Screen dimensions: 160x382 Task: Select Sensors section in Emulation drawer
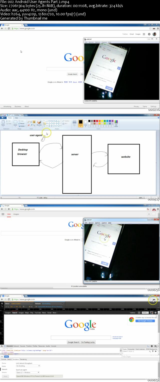(x=4, y=372)
